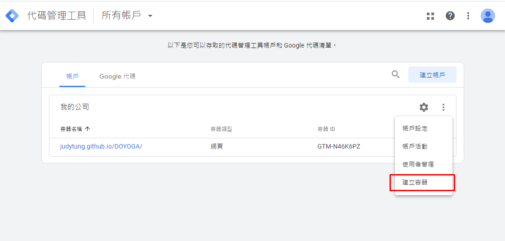Sort by 容器名稱 arrow icon
Viewport: 505px width, 241px height.
[87, 129]
